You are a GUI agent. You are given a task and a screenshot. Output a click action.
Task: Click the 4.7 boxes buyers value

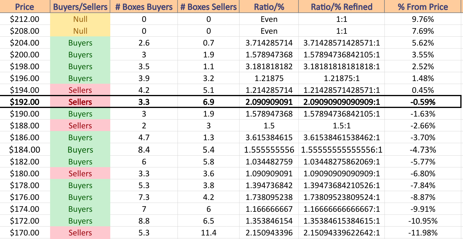click(x=144, y=138)
